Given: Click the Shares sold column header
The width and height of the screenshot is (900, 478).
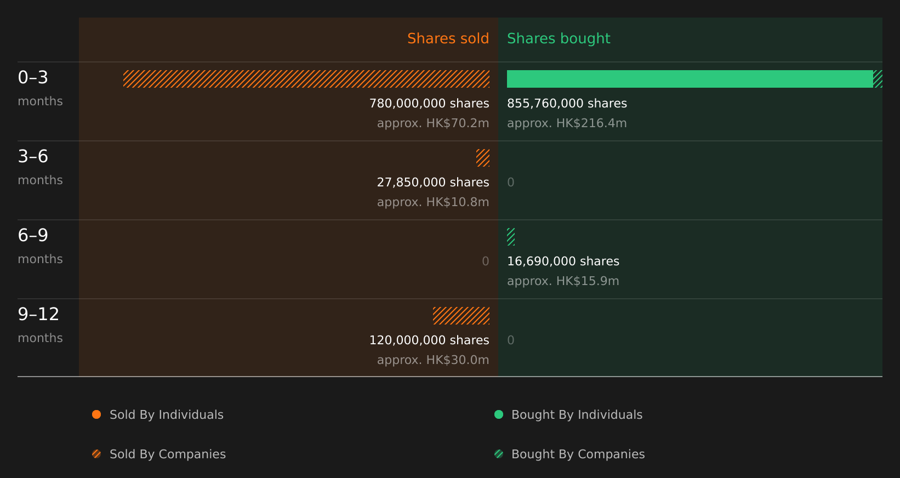Looking at the screenshot, I should pos(448,38).
